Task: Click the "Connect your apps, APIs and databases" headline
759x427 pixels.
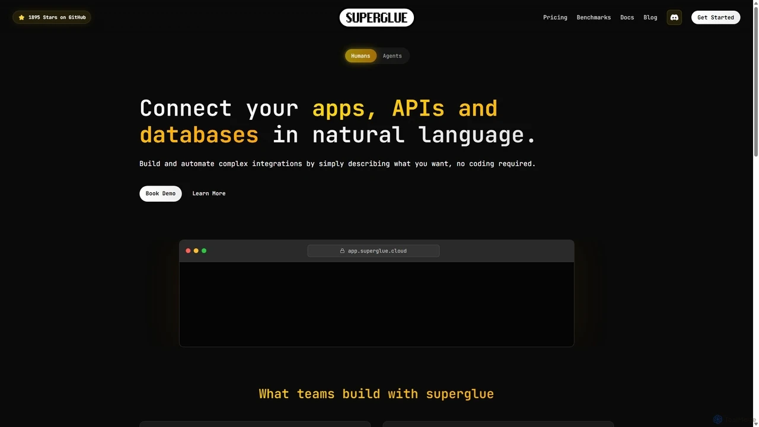Action: tap(338, 122)
